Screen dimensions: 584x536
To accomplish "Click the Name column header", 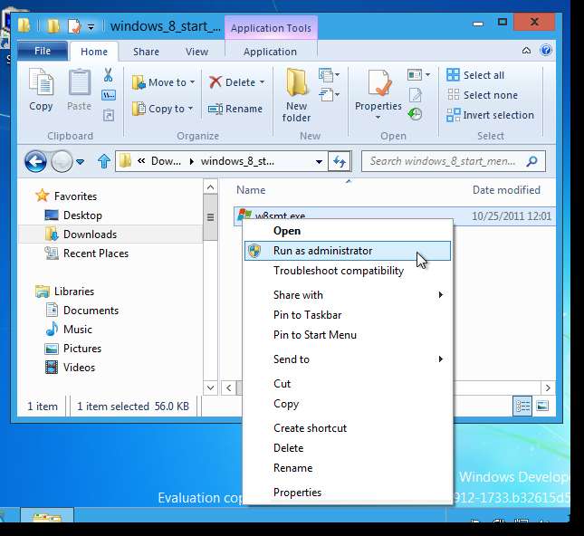I will point(251,190).
